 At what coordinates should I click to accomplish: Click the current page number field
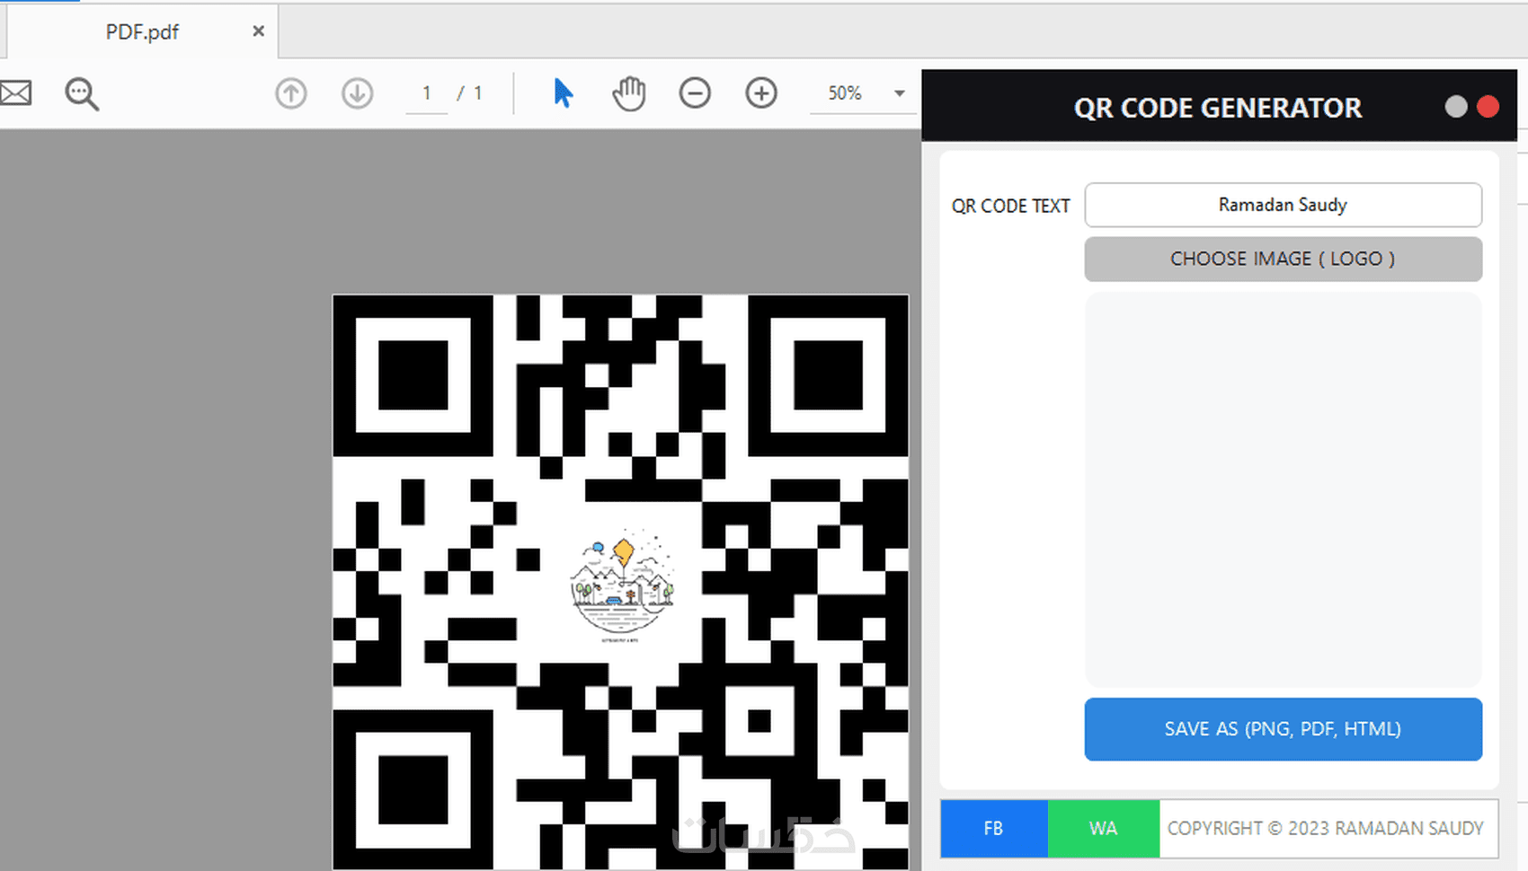click(x=427, y=93)
